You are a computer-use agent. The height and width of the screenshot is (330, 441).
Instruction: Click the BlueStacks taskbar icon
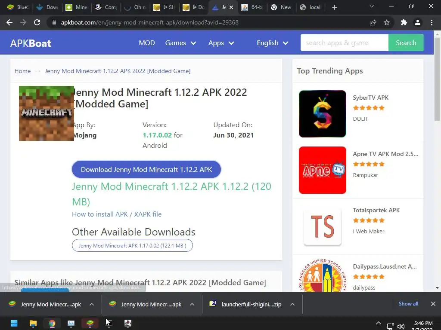pyautogui.click(x=90, y=323)
